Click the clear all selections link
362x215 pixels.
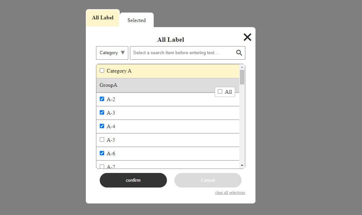(x=230, y=193)
